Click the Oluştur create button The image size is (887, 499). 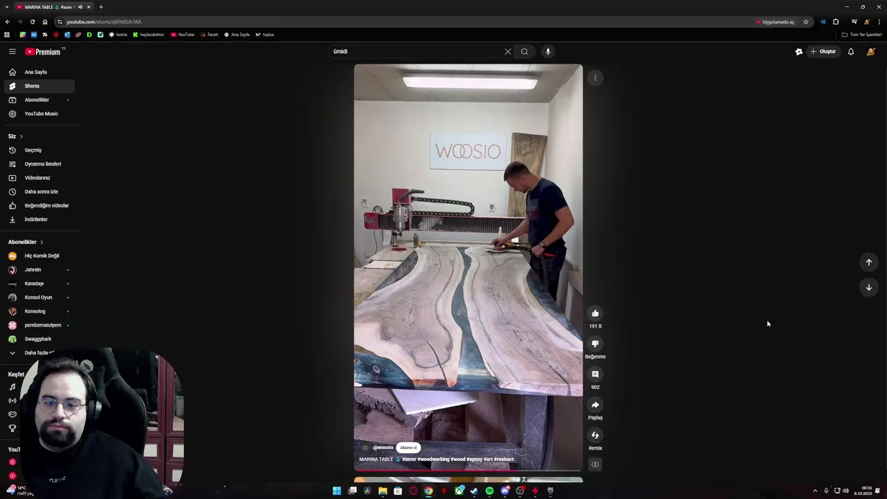[823, 51]
